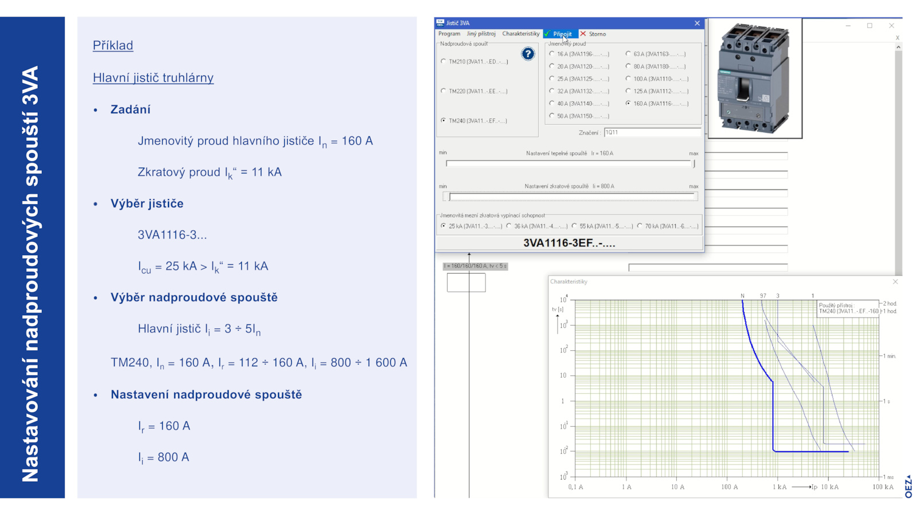Click the I = 160/160/160 A diagram label

[x=475, y=266]
